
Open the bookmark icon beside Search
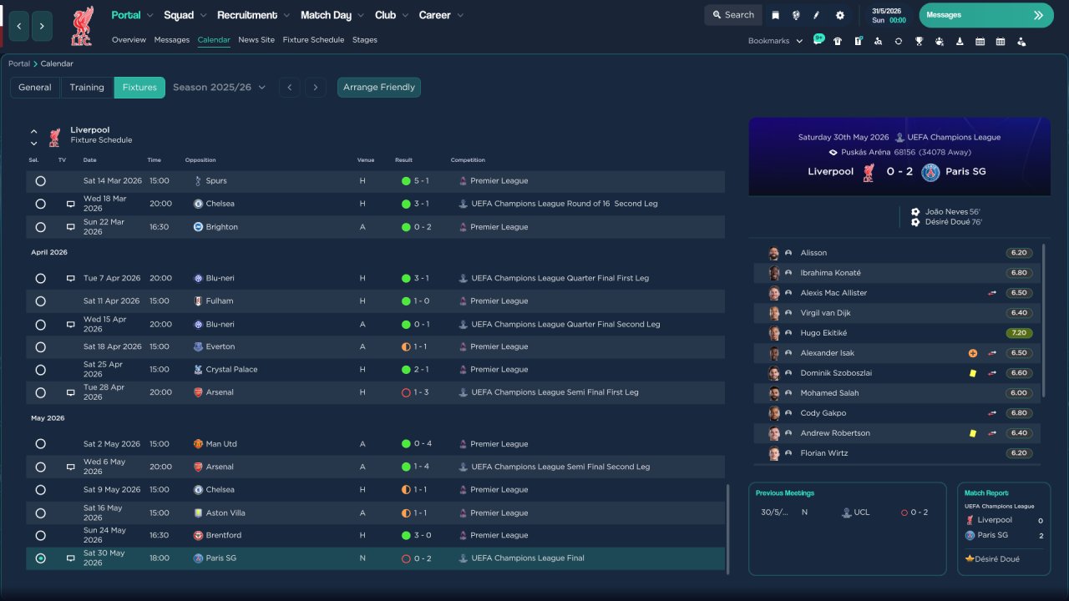click(776, 15)
